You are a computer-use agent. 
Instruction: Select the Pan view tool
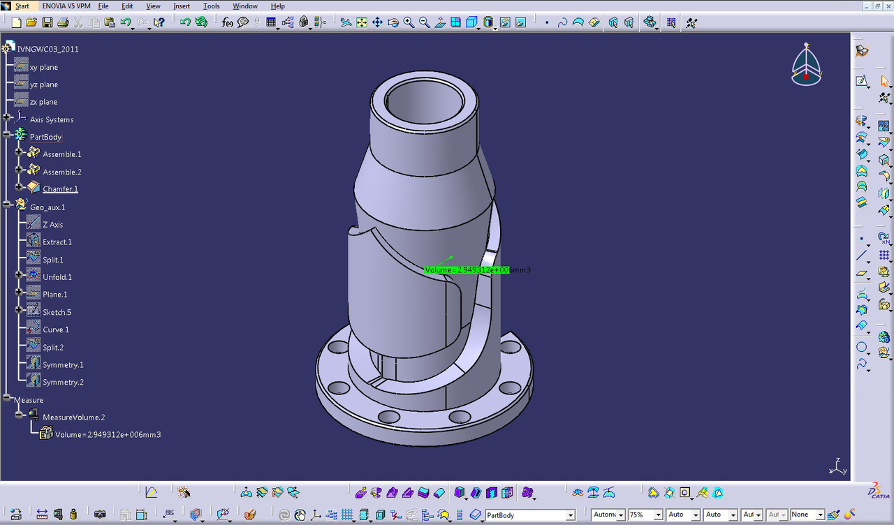pos(377,22)
